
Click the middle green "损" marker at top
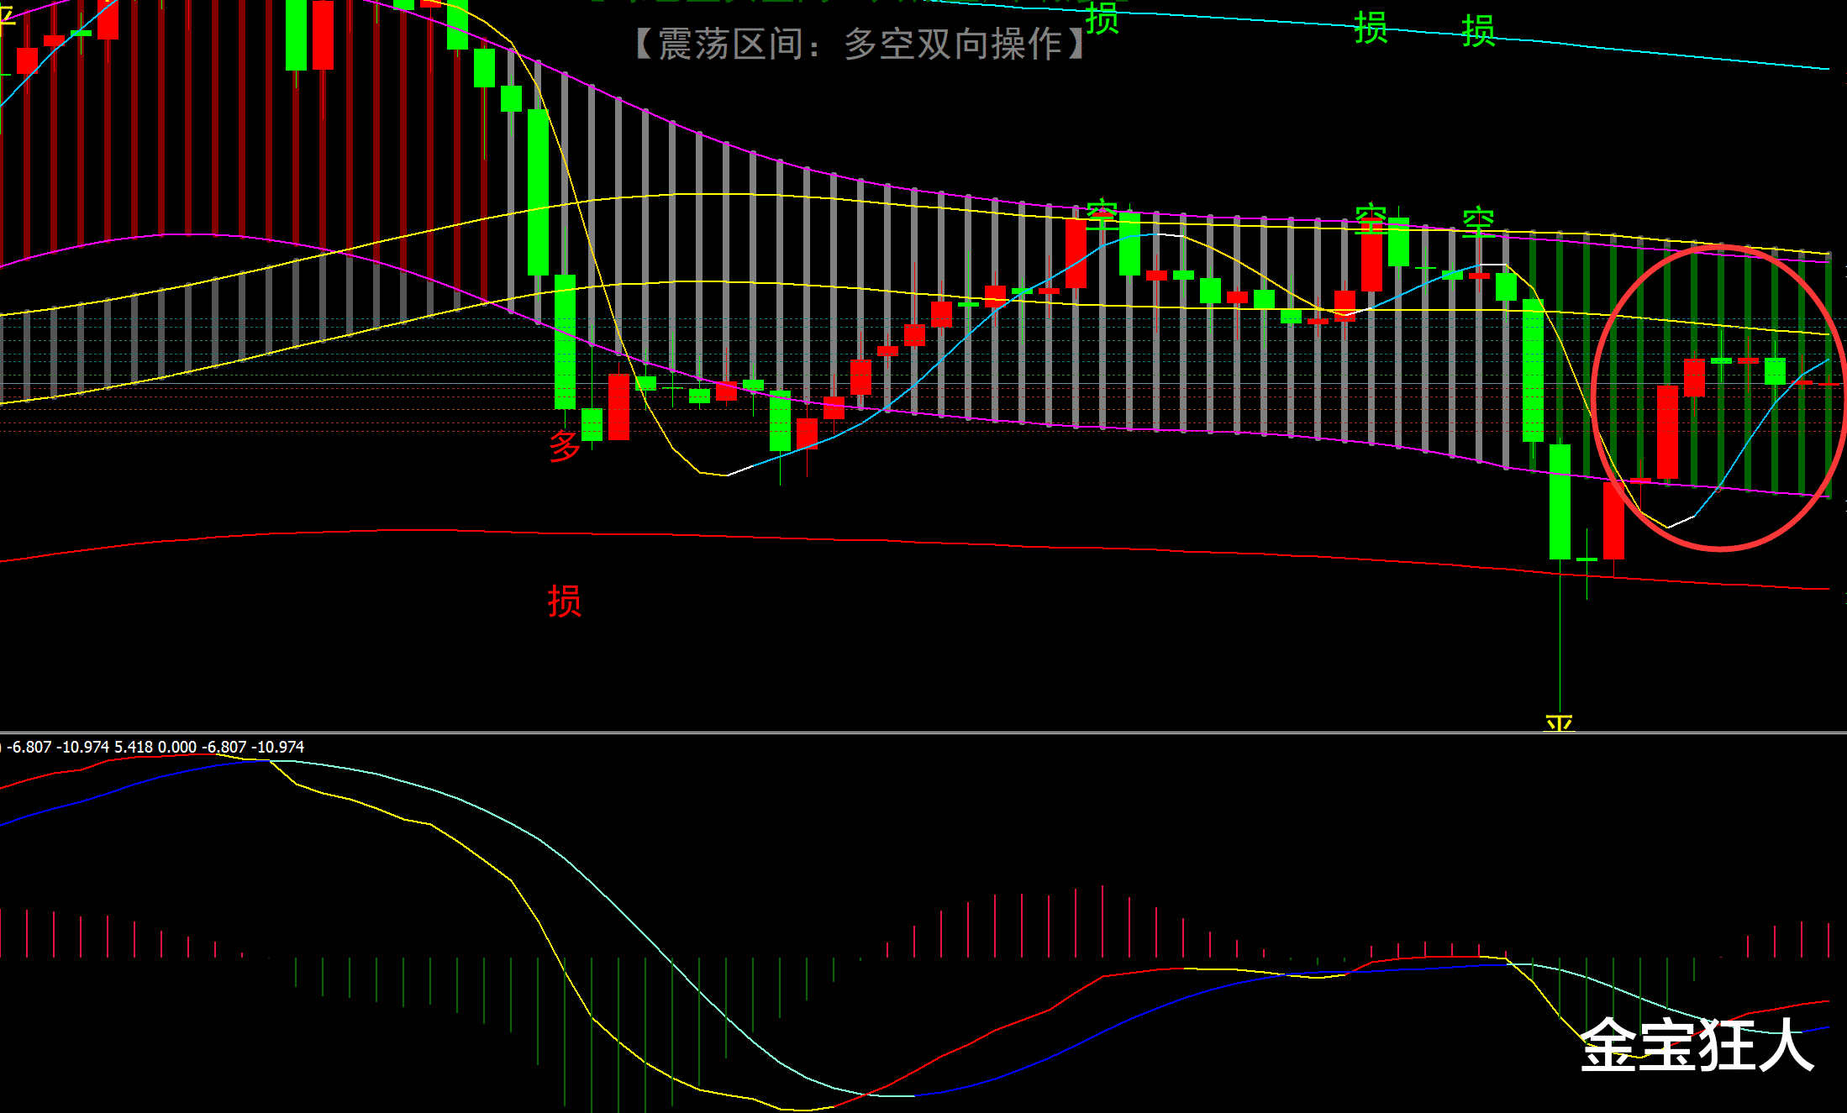[x=1371, y=29]
